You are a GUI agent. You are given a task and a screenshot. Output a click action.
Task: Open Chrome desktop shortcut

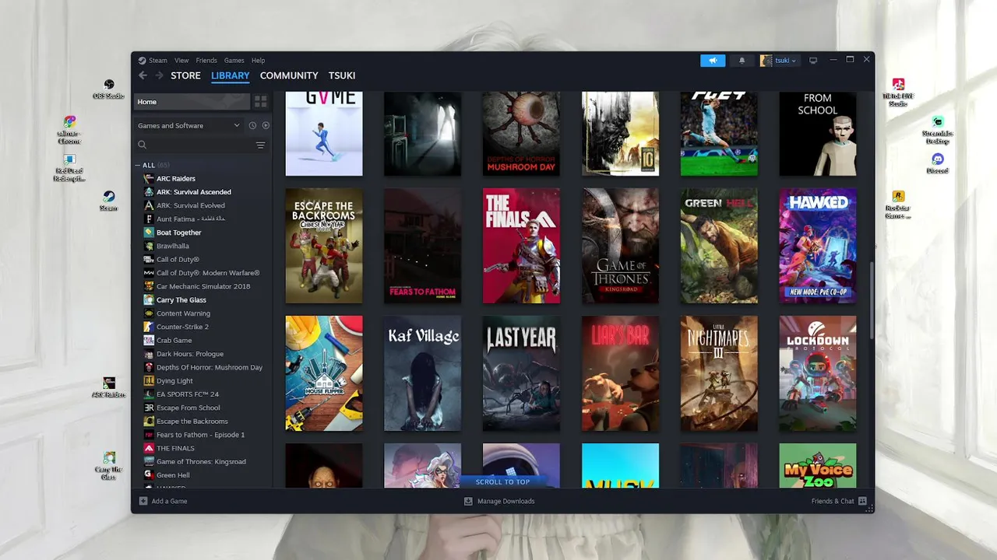tap(69, 129)
